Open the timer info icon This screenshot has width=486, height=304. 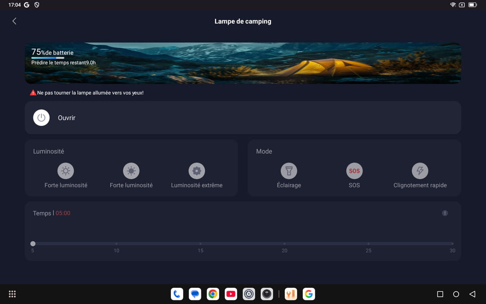[445, 213]
